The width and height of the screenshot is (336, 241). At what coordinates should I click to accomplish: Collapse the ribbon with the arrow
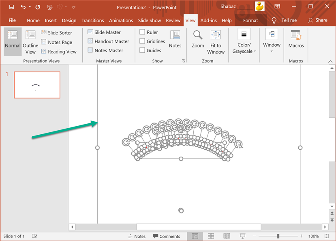pyautogui.click(x=330, y=61)
